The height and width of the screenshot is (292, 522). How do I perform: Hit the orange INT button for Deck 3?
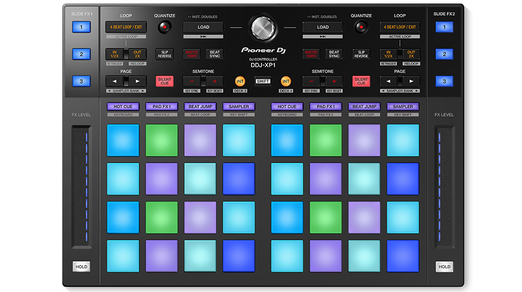coord(240,81)
